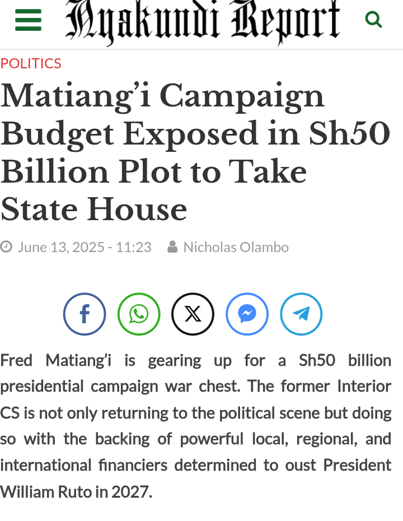Click the 11:23 publication time
The height and width of the screenshot is (521, 403).
coord(133,247)
